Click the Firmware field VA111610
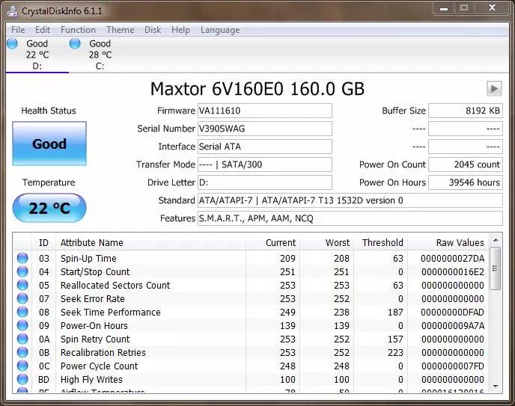This screenshot has height=406, width=515. tap(265, 111)
